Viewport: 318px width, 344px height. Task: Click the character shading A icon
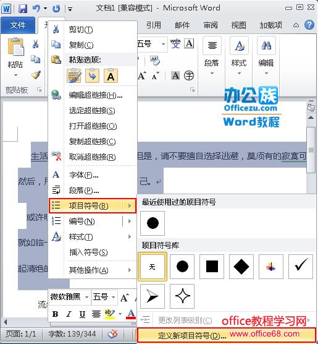tap(175, 75)
